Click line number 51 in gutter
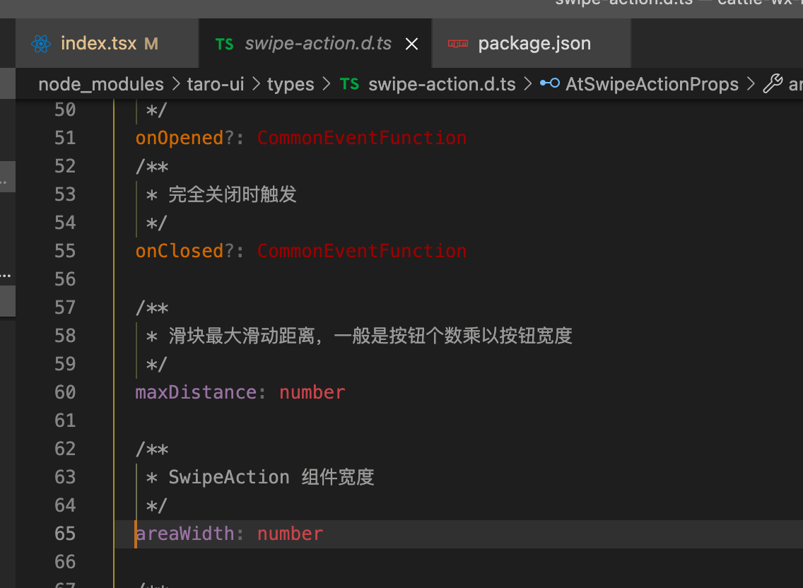Viewport: 803px width, 588px height. [65, 138]
